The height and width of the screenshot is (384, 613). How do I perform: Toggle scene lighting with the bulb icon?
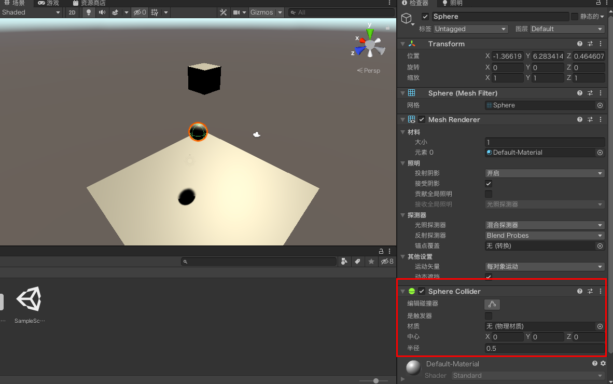click(89, 12)
